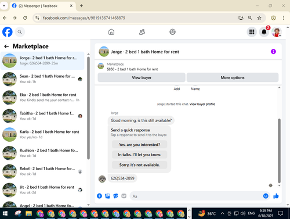Reload the Messenger page
290x219 pixels.
(25, 18)
